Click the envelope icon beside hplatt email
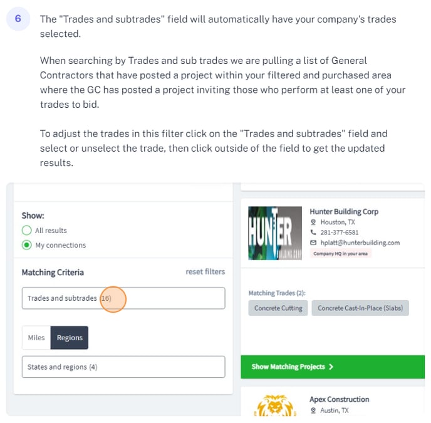This screenshot has height=423, width=431. pos(313,243)
